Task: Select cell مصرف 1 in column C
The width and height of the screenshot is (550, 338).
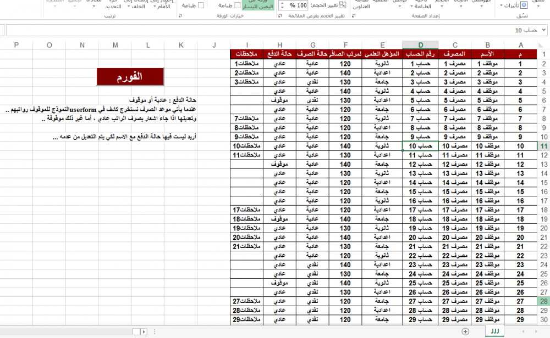Action: [x=455, y=64]
